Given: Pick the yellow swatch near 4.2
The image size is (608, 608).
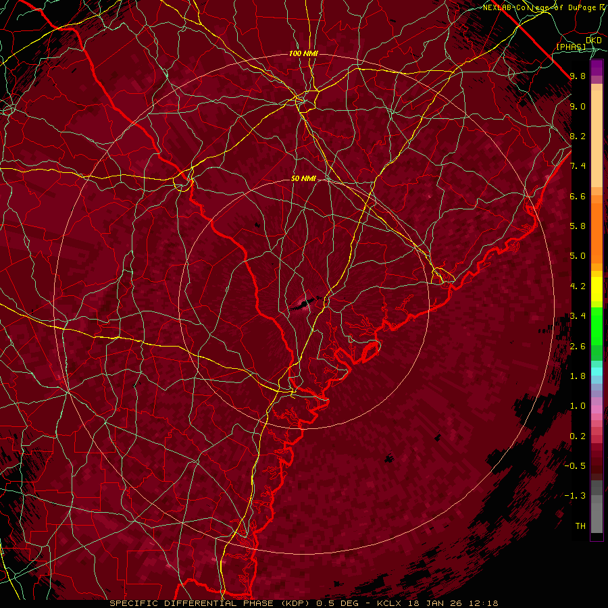Looking at the screenshot, I should 597,288.
